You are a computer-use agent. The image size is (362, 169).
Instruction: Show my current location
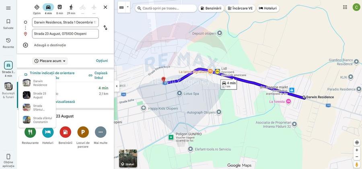(357, 143)
